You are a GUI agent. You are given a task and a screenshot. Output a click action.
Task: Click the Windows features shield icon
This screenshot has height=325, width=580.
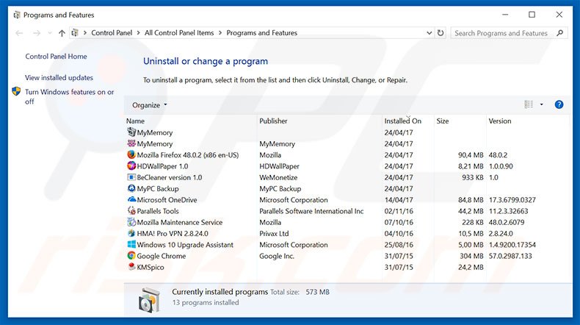click(x=16, y=91)
